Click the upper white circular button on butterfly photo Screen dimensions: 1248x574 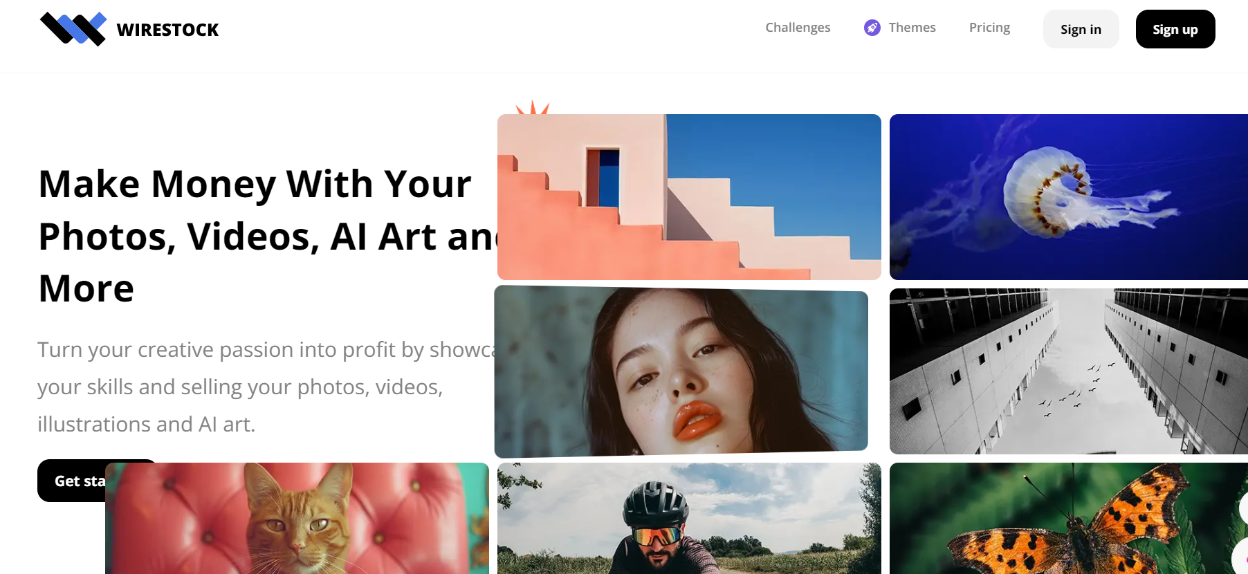(1243, 508)
